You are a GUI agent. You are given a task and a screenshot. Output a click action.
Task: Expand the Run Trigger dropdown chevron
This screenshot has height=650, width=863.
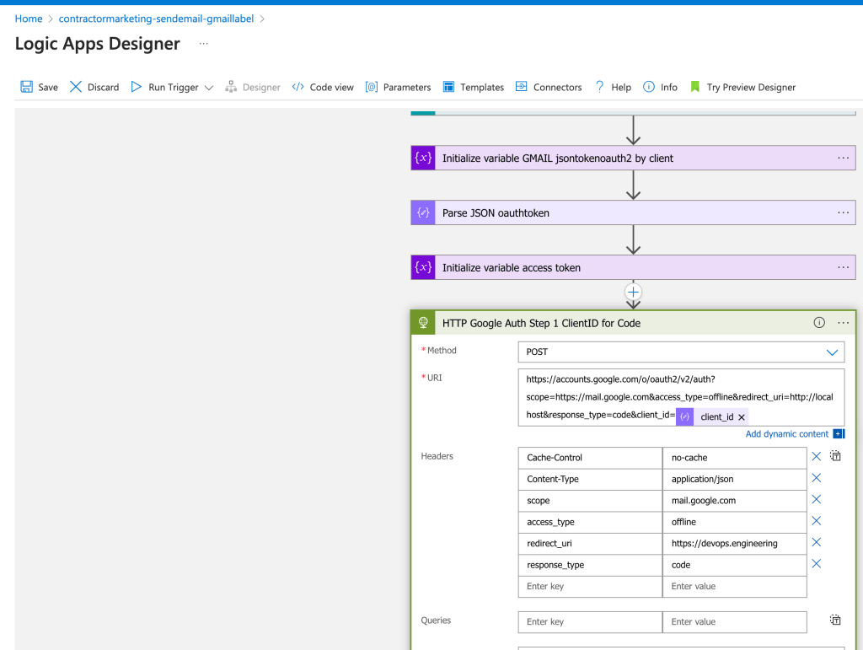click(x=209, y=88)
